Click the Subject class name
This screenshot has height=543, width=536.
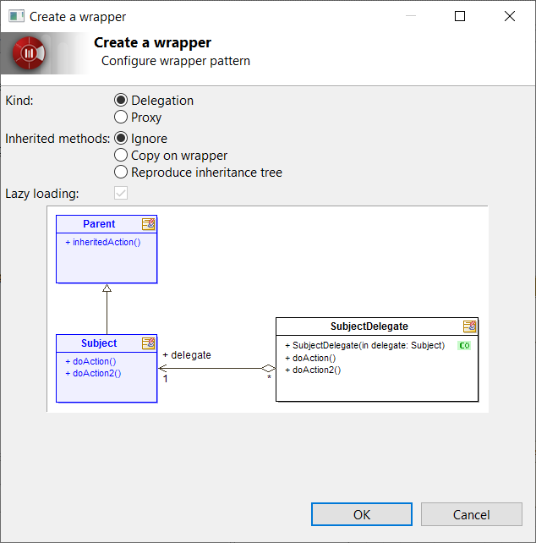pos(99,343)
